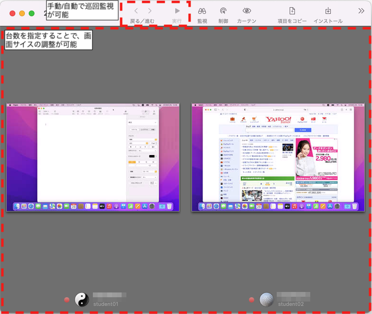The height and width of the screenshot is (314, 372).
Task: Open the インストール install package tool
Action: [328, 11]
